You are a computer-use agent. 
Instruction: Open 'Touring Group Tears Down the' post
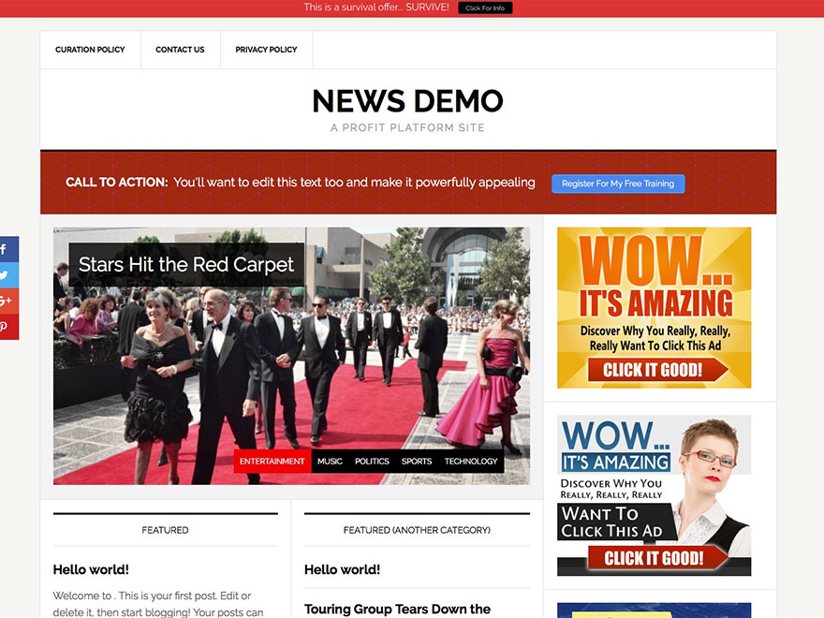(397, 609)
